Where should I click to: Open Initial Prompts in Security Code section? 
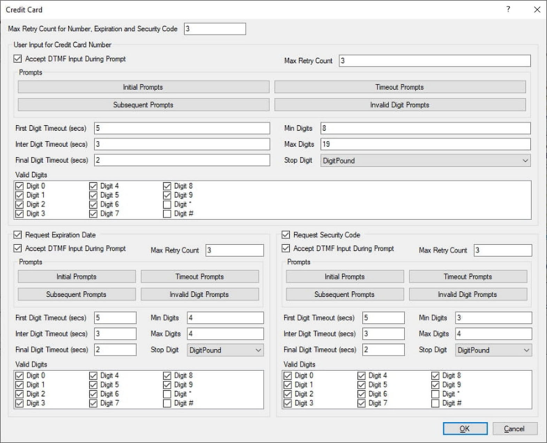[x=345, y=276]
